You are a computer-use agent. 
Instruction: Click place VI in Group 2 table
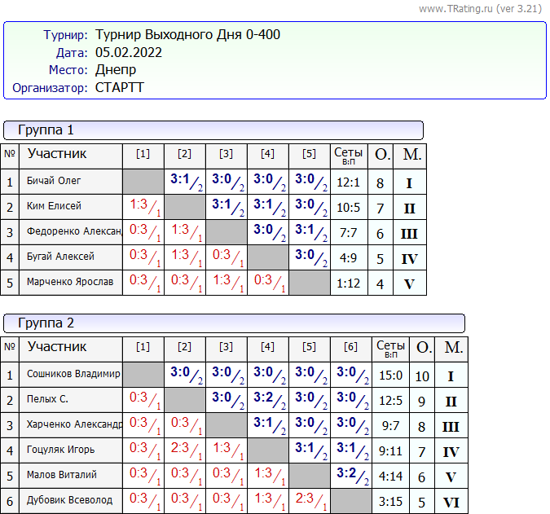(x=451, y=502)
